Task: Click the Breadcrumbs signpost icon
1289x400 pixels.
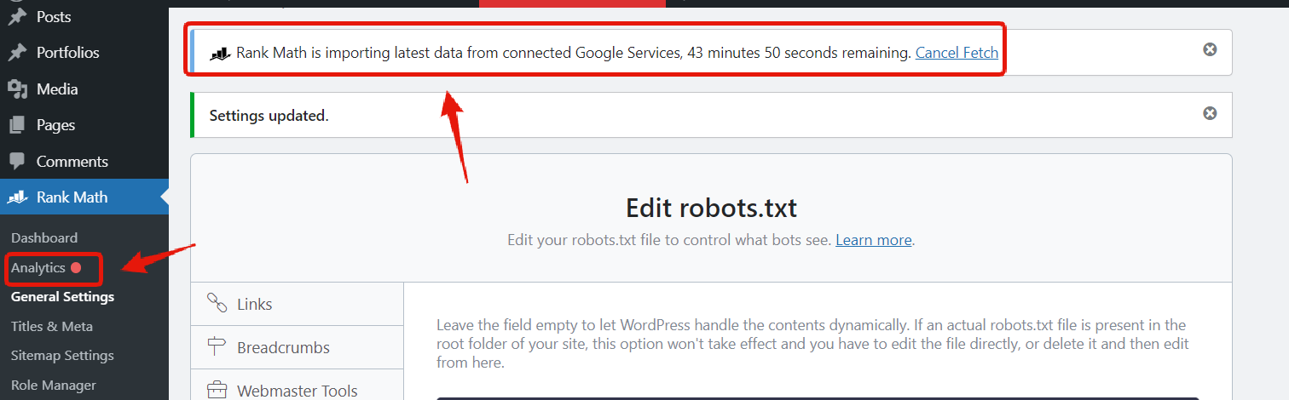Action: (x=217, y=347)
